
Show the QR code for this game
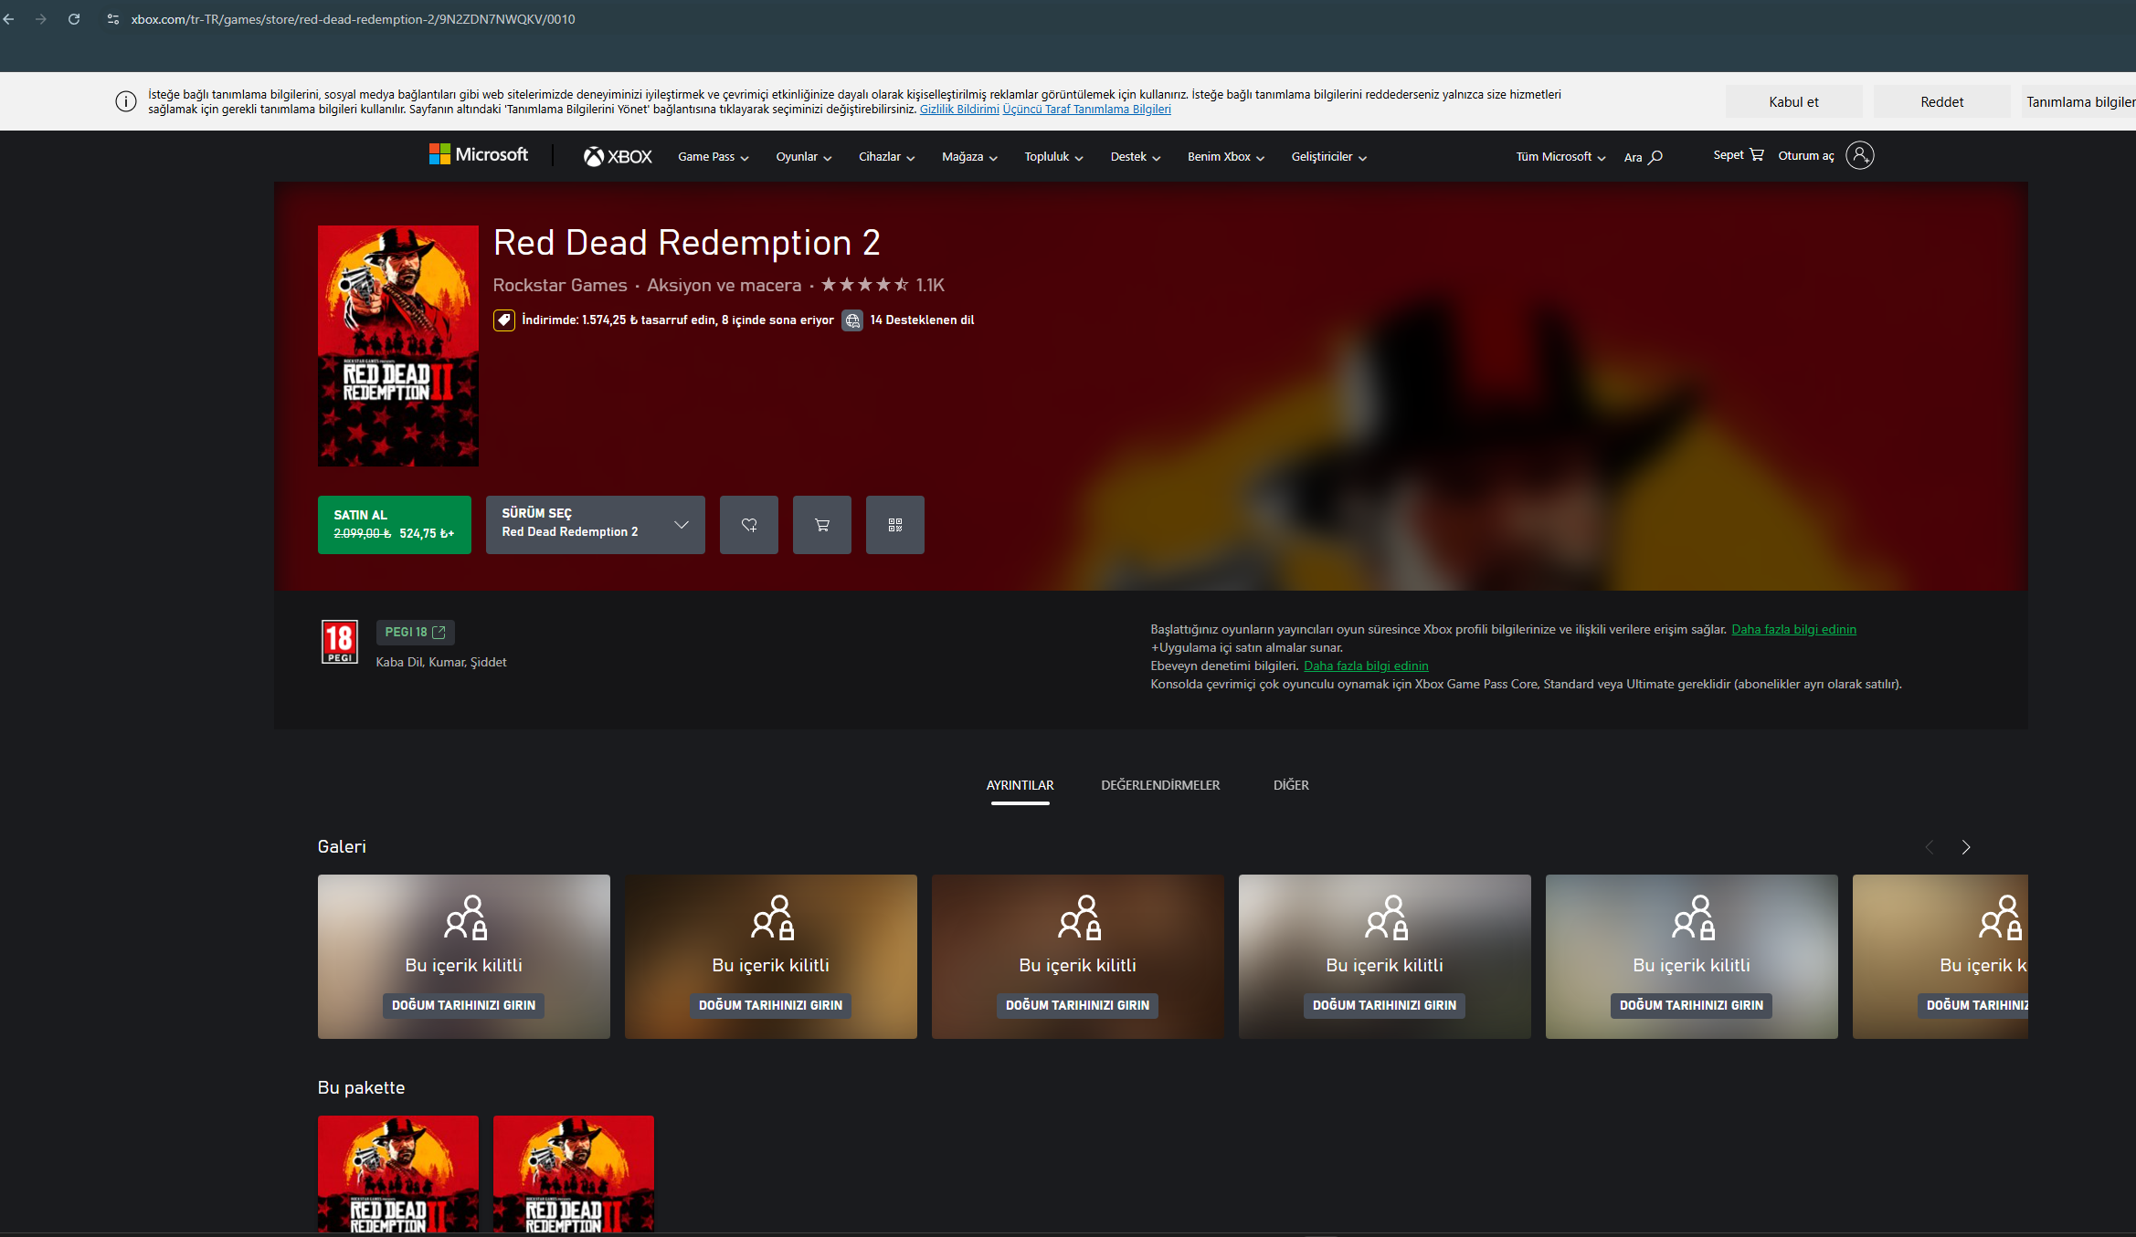[x=895, y=525]
